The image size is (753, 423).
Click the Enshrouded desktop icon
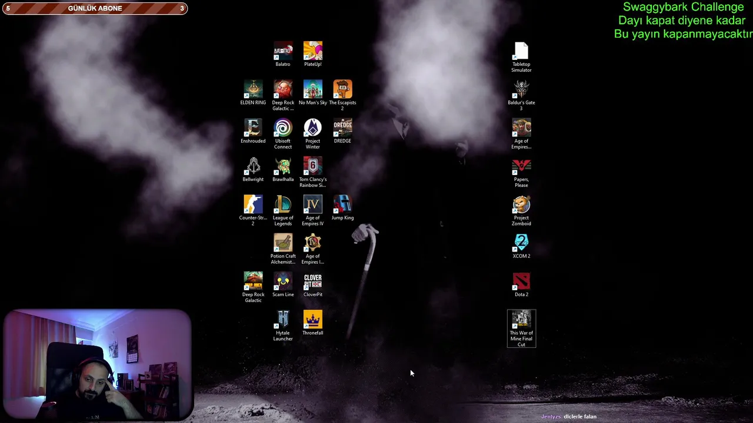[x=253, y=131]
